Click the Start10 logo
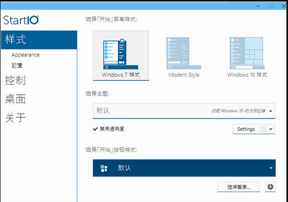This screenshot has width=288, height=202. click(x=21, y=20)
